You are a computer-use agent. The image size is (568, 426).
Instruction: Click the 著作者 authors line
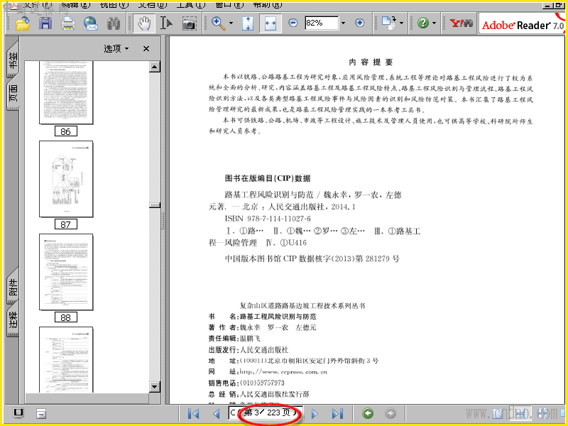point(262,327)
